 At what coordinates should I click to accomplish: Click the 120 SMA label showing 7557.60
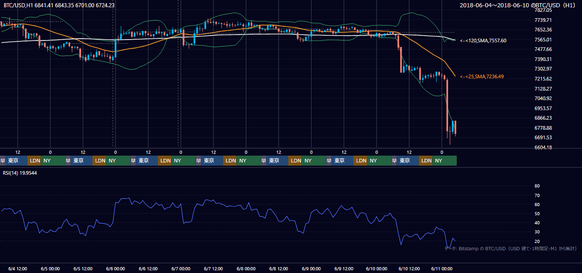point(483,40)
